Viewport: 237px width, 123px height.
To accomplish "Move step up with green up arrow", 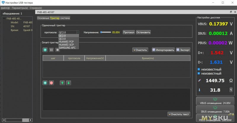I will (x=62, y=83).
